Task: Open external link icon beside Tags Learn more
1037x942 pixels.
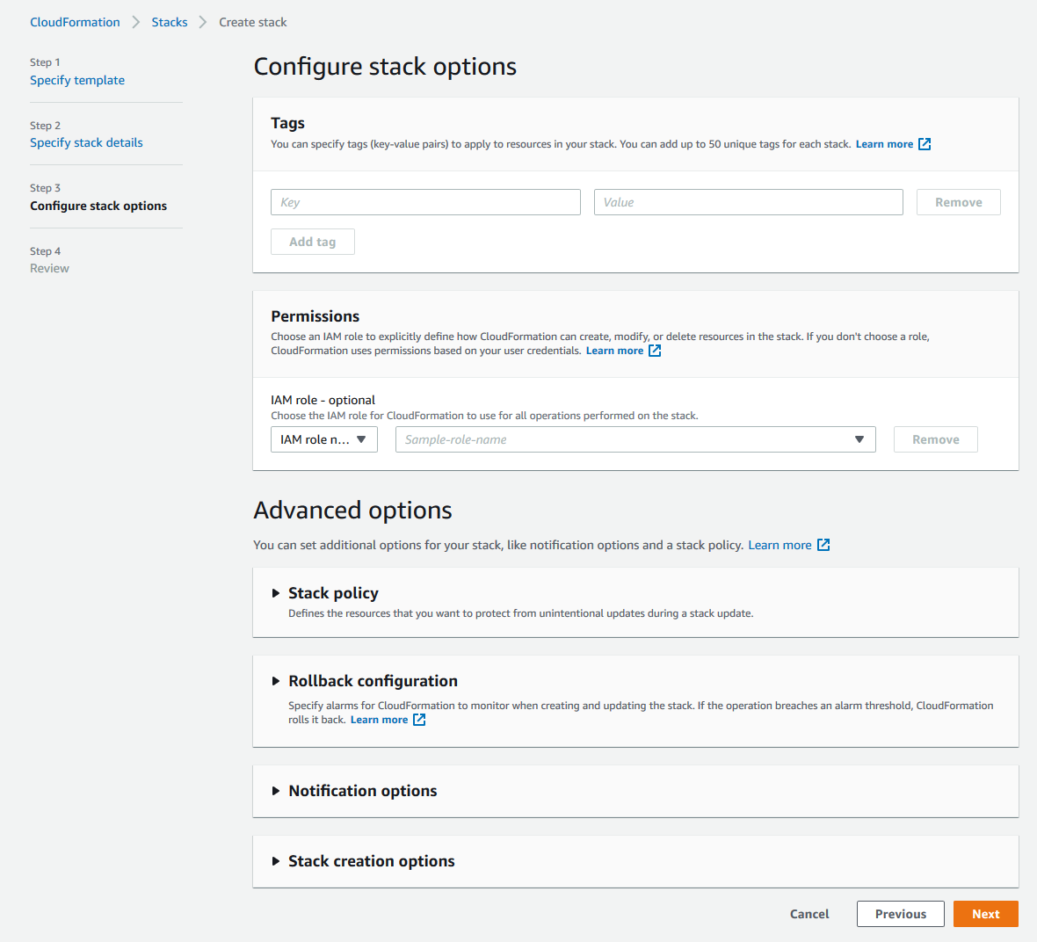Action: pos(925,144)
